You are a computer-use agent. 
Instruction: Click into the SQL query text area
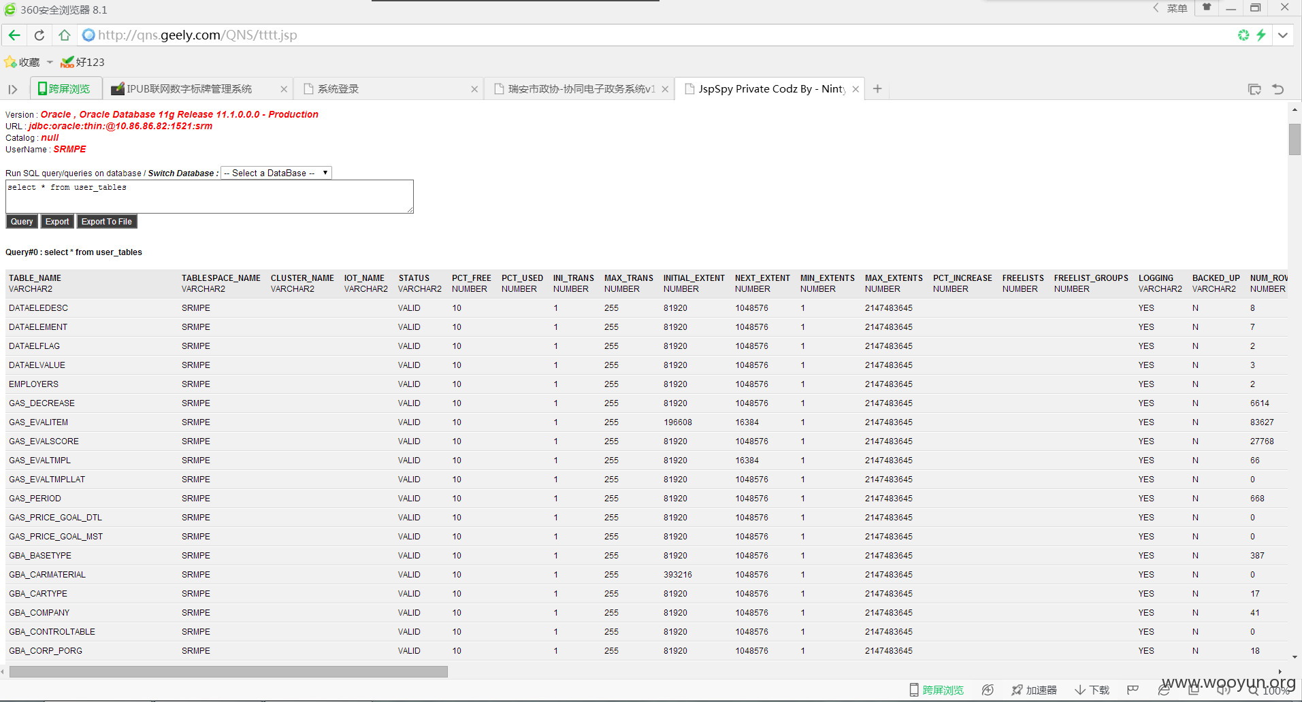[x=210, y=197]
